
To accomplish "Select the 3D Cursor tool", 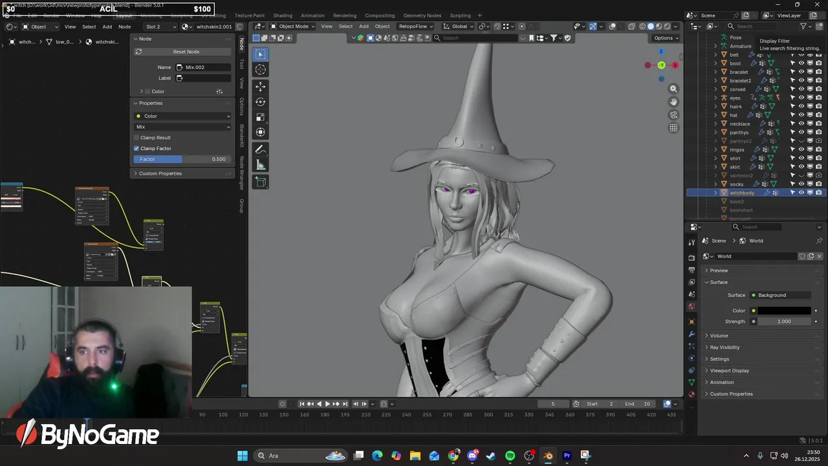I will tap(261, 70).
